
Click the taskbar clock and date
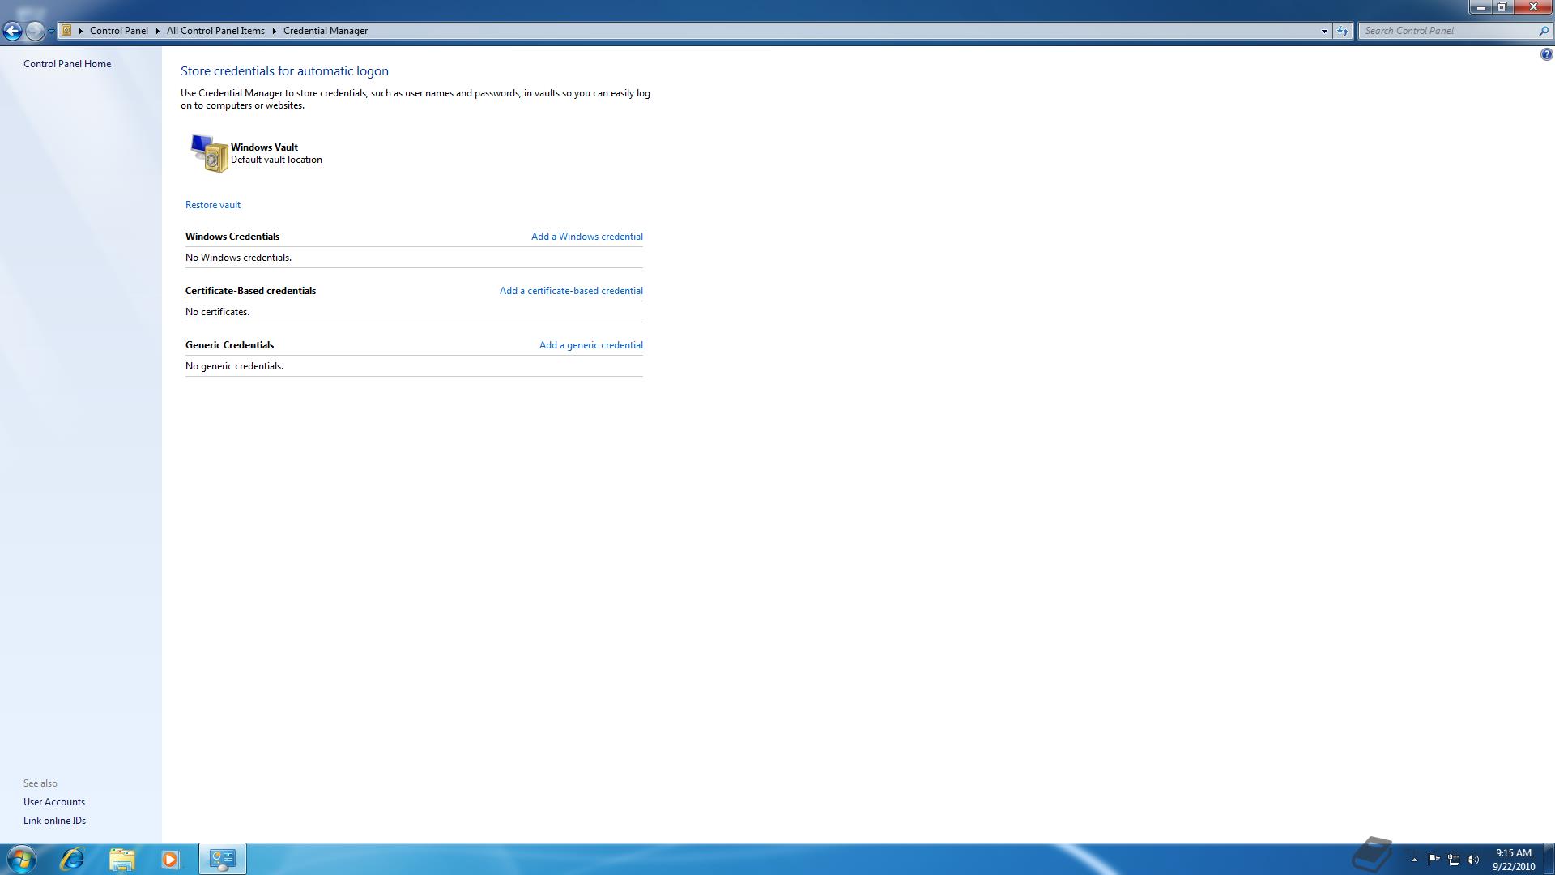[x=1514, y=860]
